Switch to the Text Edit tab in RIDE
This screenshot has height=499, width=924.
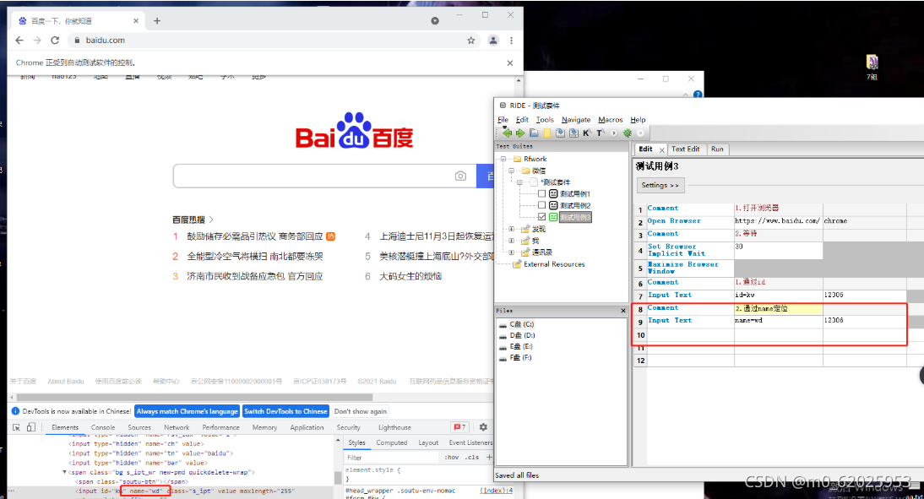[685, 149]
